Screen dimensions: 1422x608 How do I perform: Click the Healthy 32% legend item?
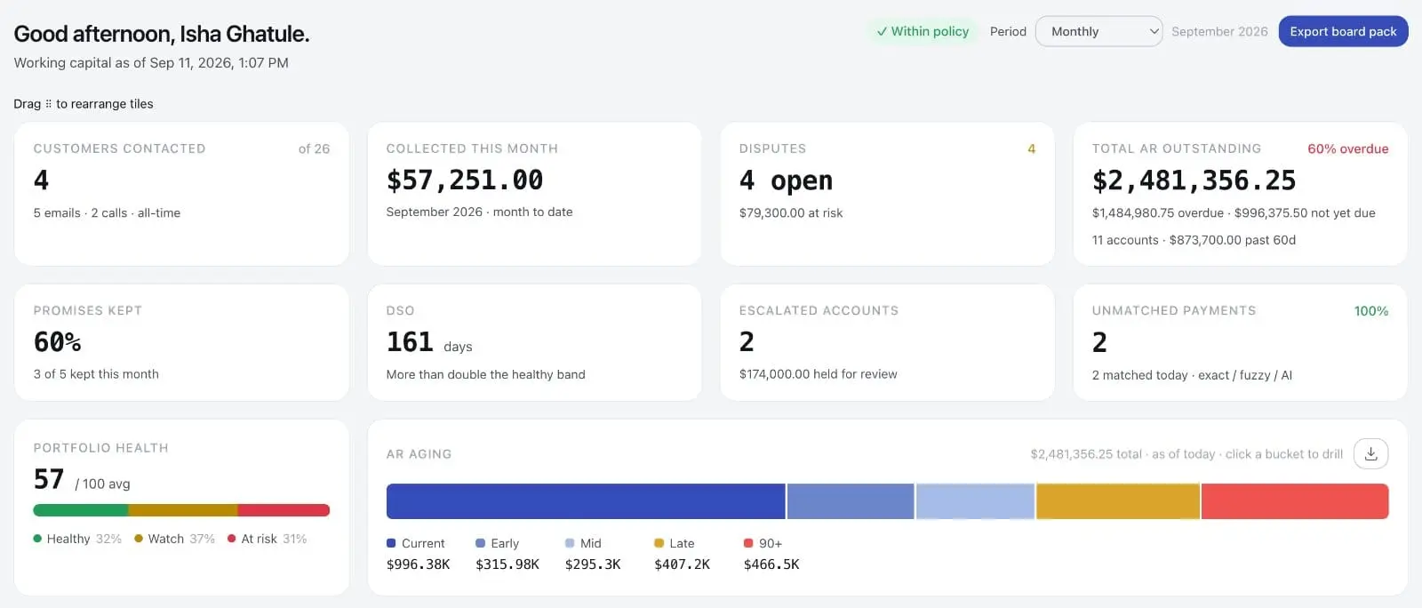77,539
